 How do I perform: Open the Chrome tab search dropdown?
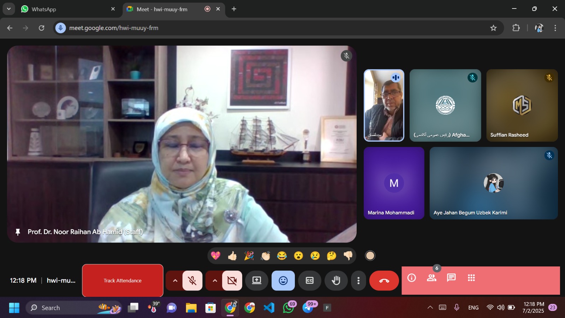[x=9, y=9]
